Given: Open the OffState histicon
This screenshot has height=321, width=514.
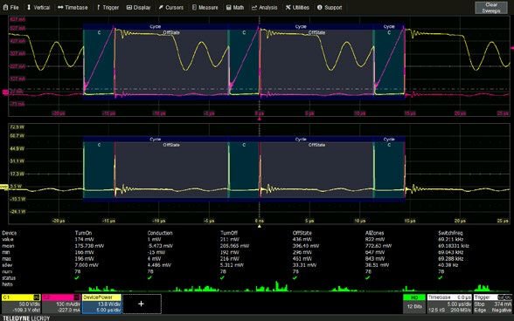Looking at the screenshot, I should point(330,287).
